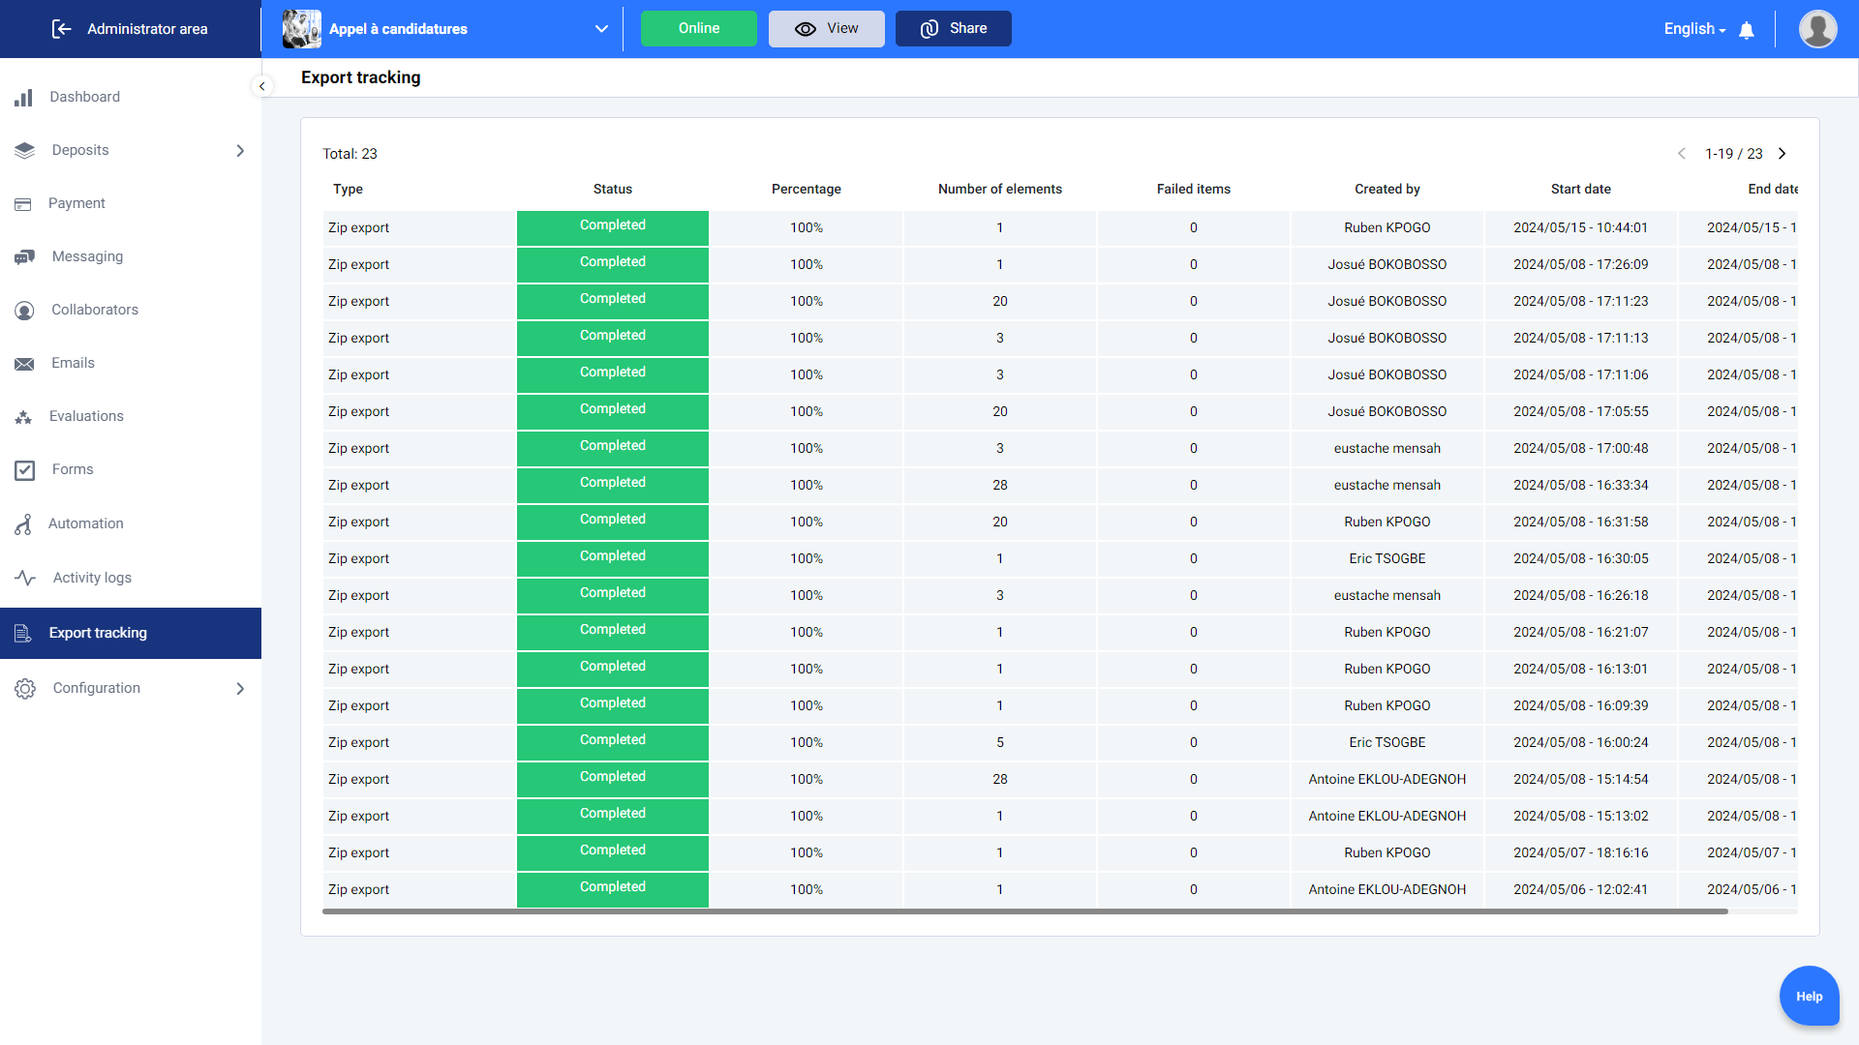The height and width of the screenshot is (1045, 1859).
Task: Click eustache mensah in the 17:00:48 row
Action: click(1387, 449)
